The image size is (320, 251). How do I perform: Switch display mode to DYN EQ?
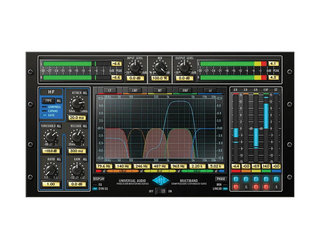pyautogui.click(x=100, y=189)
